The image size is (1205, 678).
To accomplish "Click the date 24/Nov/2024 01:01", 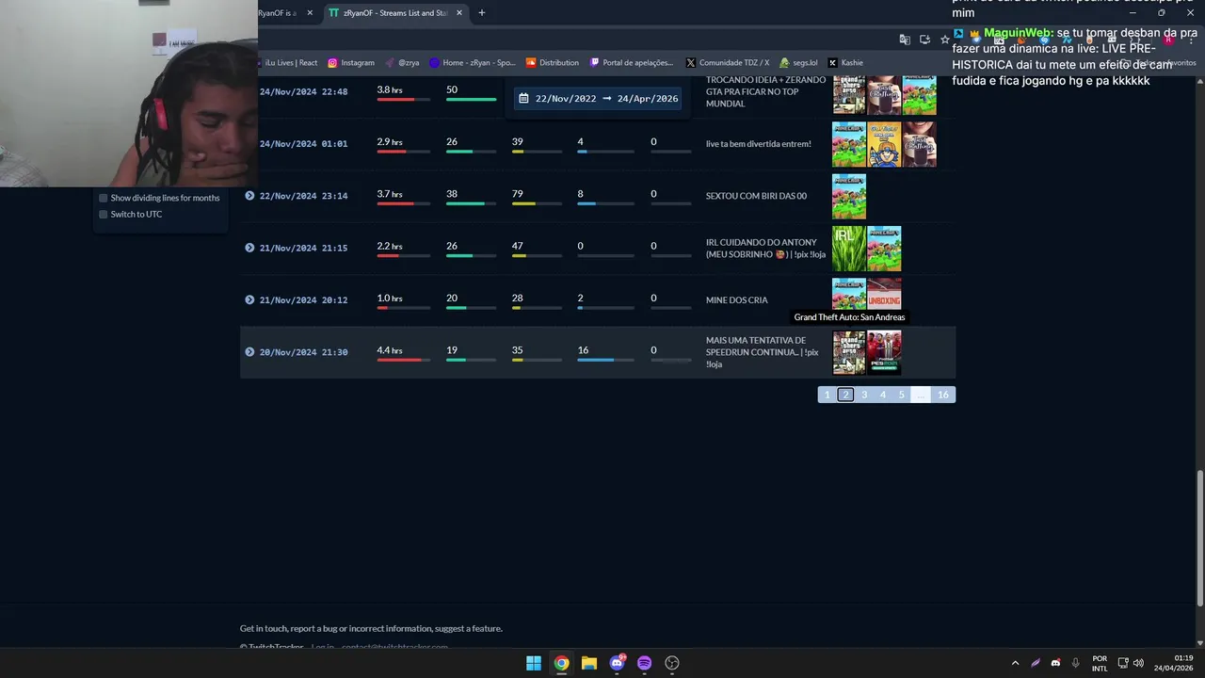I will click(x=303, y=144).
